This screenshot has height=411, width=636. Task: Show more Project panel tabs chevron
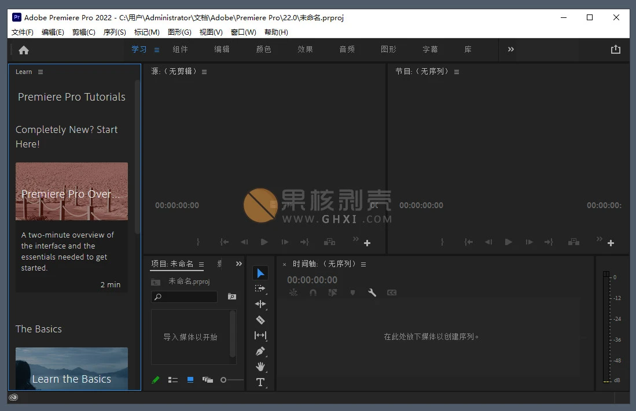(239, 264)
